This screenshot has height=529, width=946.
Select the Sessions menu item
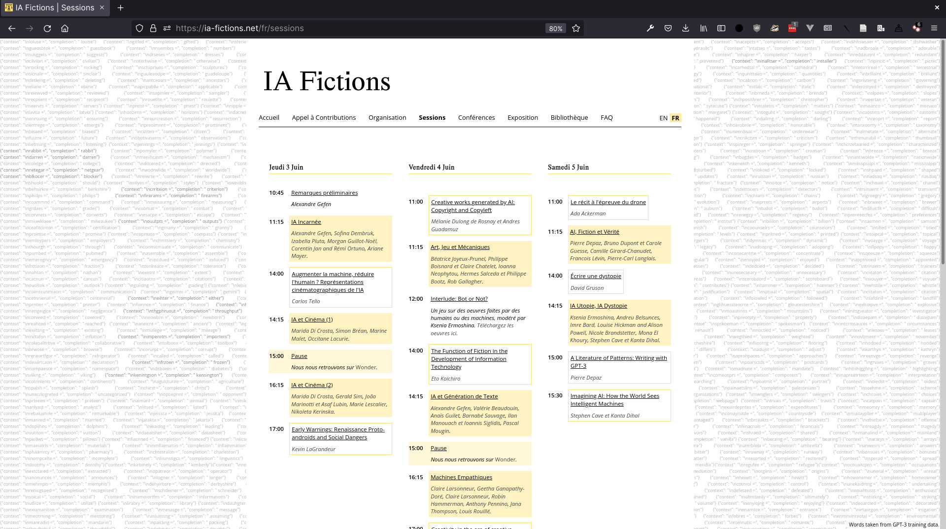[432, 117]
